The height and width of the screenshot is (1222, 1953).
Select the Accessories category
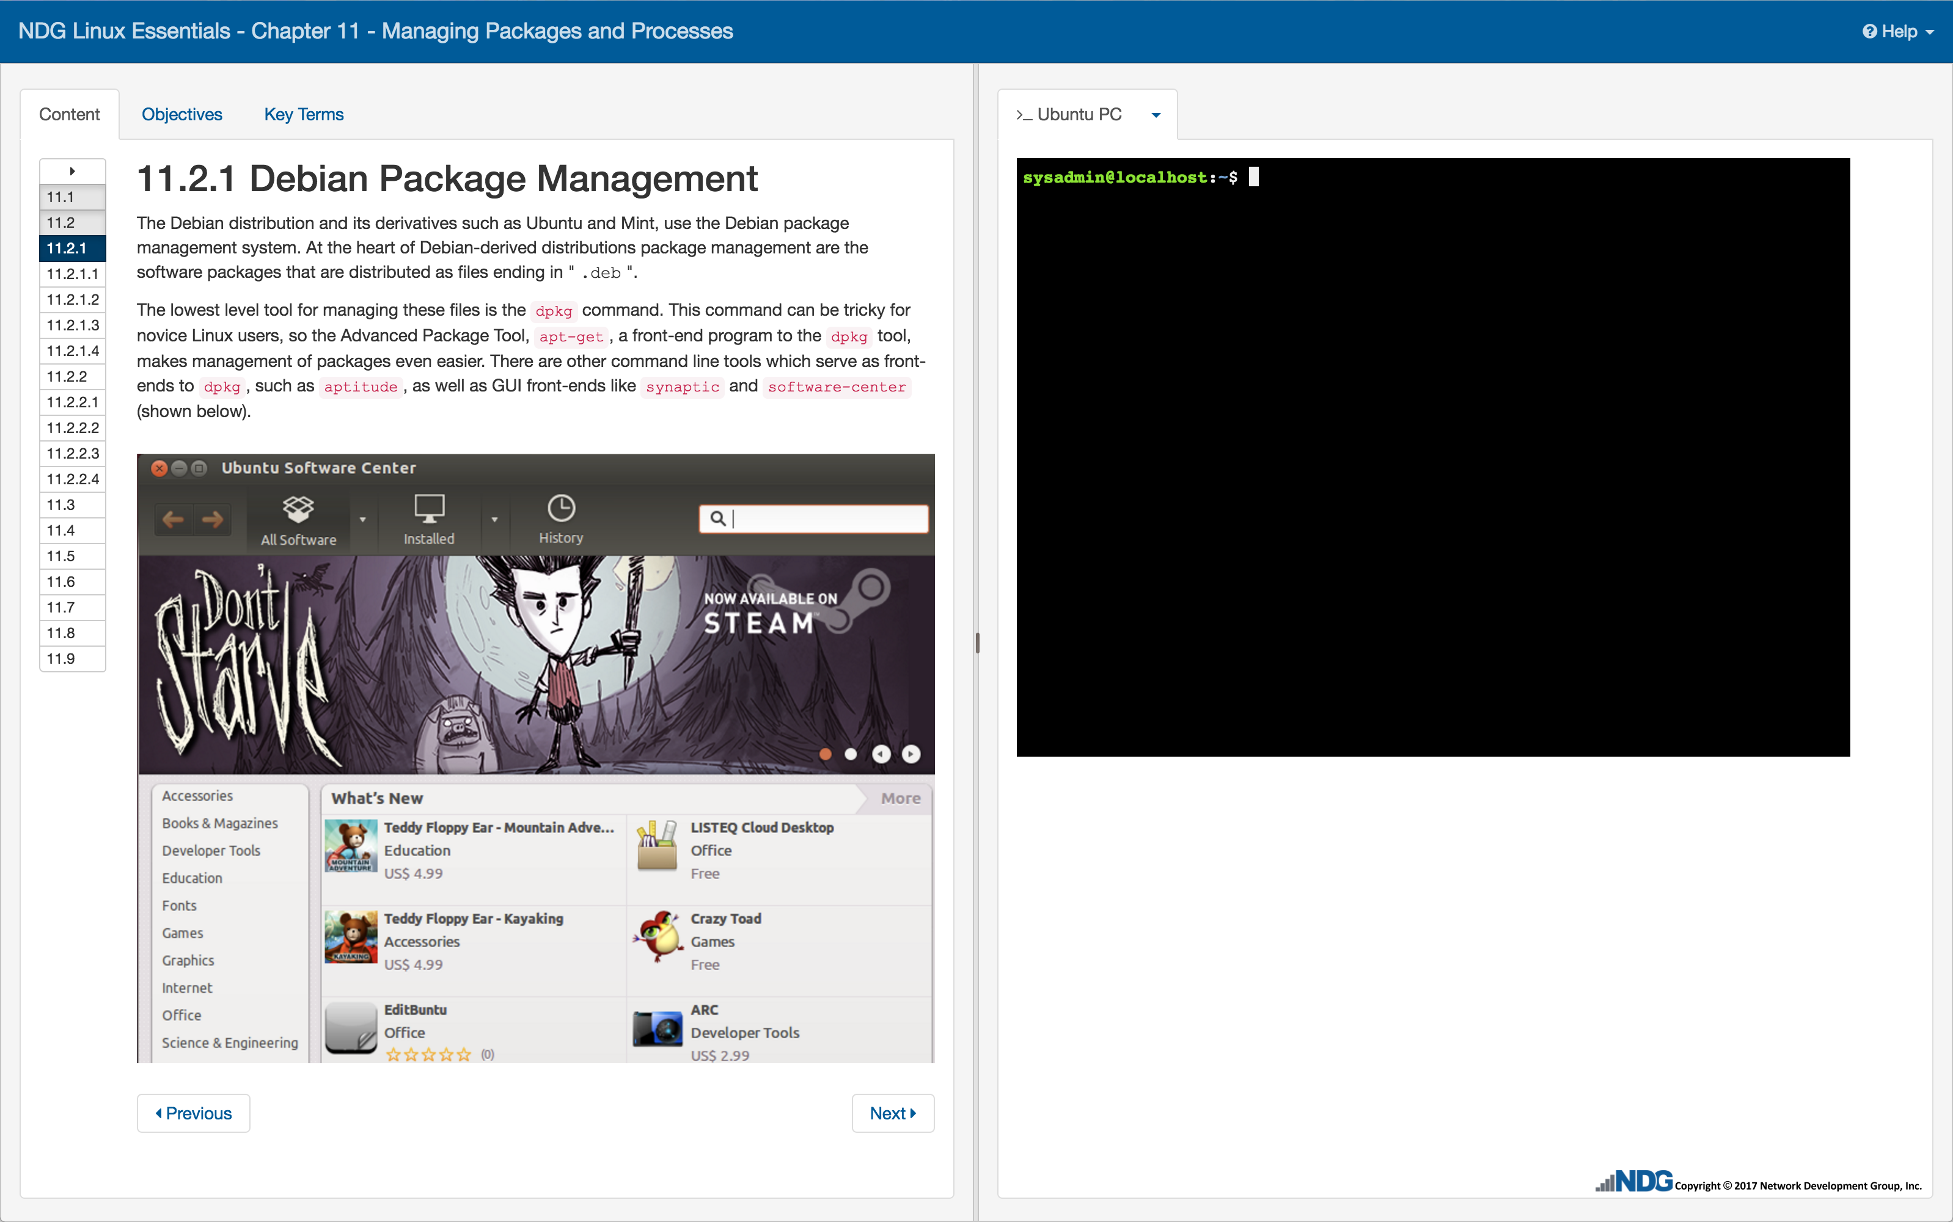197,796
